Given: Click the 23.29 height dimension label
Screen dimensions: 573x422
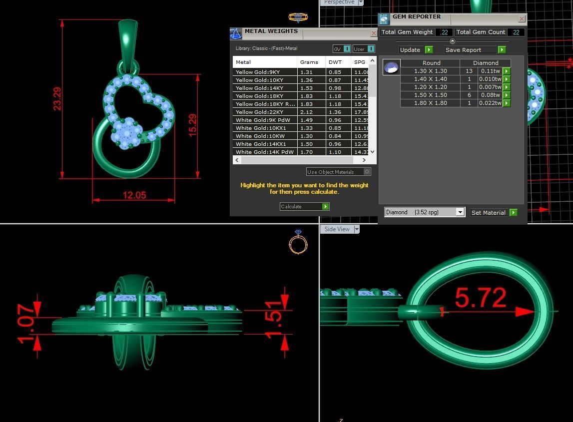Looking at the screenshot, I should point(57,99).
